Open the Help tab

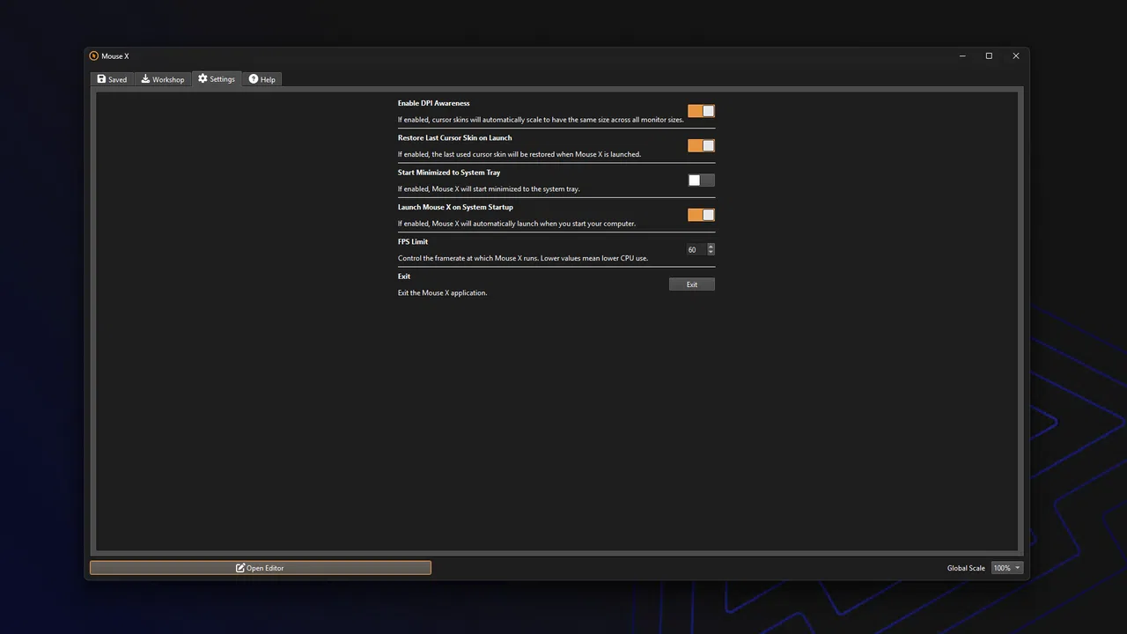pos(262,79)
